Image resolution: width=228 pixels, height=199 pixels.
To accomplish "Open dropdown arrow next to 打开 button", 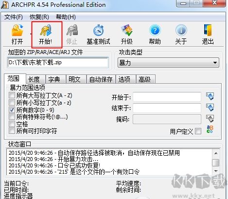I will pyautogui.click(x=31, y=34).
